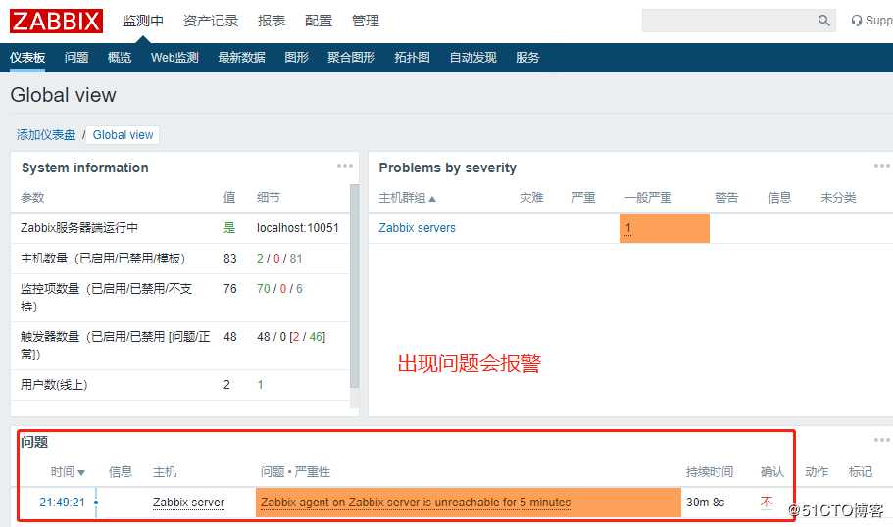Open the 配置 main menu
Viewport: 893px width, 527px height.
(x=319, y=21)
